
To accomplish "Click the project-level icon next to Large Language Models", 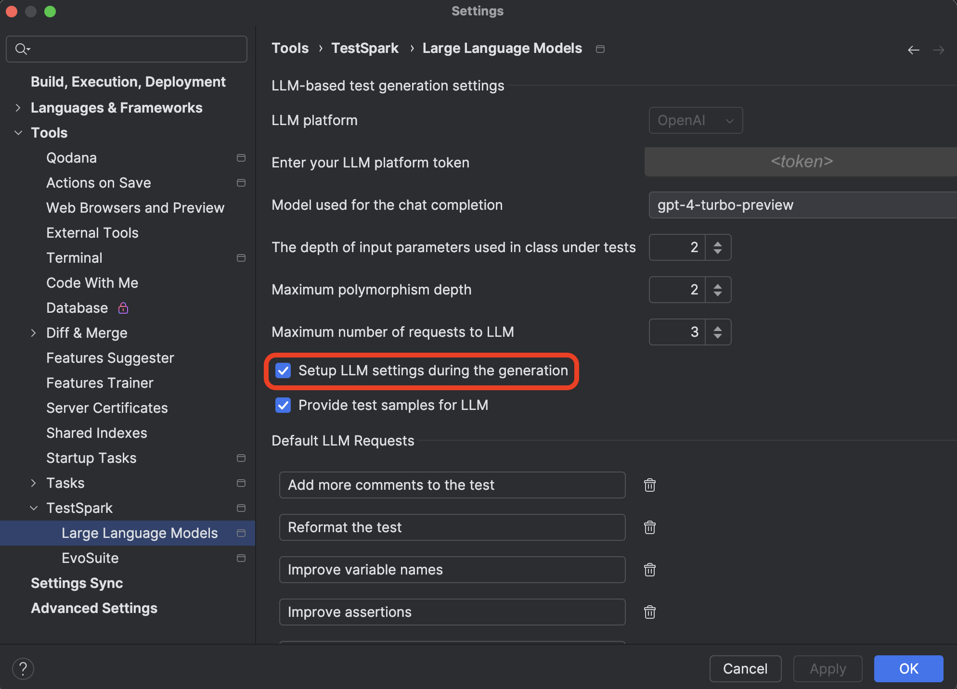I will click(241, 533).
